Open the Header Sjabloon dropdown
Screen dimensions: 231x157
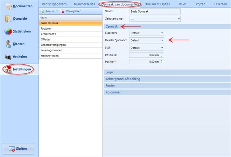[x=146, y=40]
